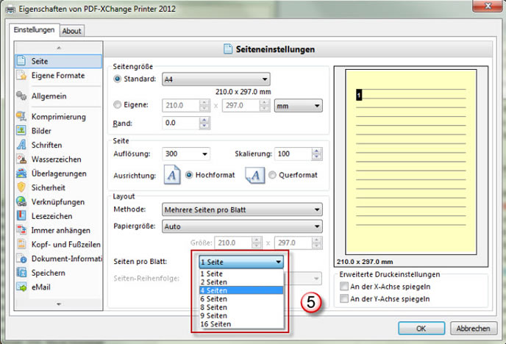The height and width of the screenshot is (344, 506).
Task: Adjust the Rand spinner arrows
Action: [x=204, y=123]
